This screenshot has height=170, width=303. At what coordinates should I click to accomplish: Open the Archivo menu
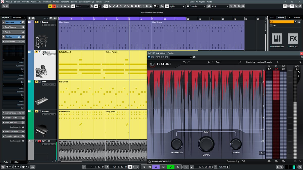pos(9,2)
